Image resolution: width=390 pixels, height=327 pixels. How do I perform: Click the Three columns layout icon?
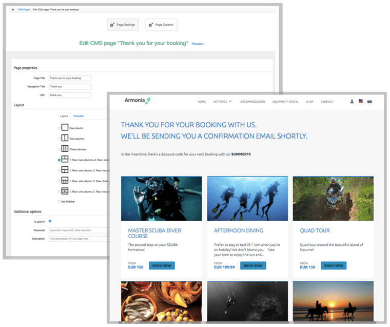pyautogui.click(x=65, y=149)
